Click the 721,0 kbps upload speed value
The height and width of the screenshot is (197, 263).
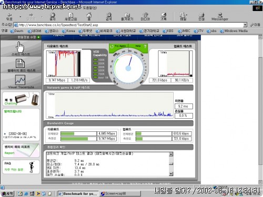click(x=159, y=80)
